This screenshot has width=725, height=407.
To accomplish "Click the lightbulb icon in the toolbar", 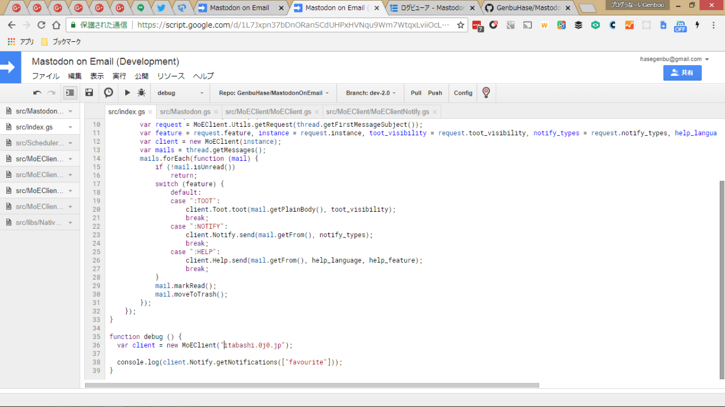I will (x=485, y=93).
